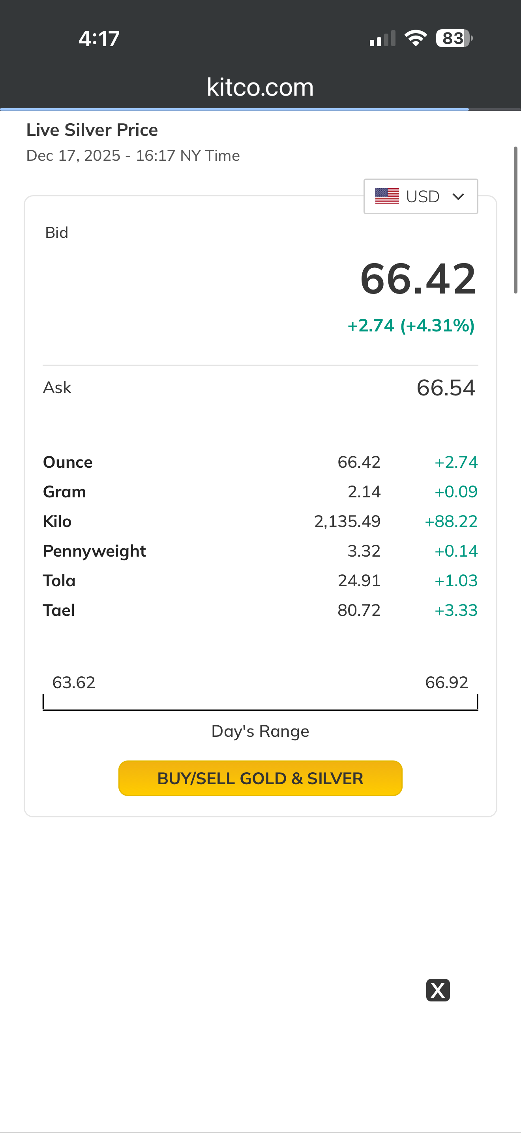Viewport: 521px width, 1133px height.
Task: Tap the currency dropdown chevron arrow
Action: (x=458, y=196)
